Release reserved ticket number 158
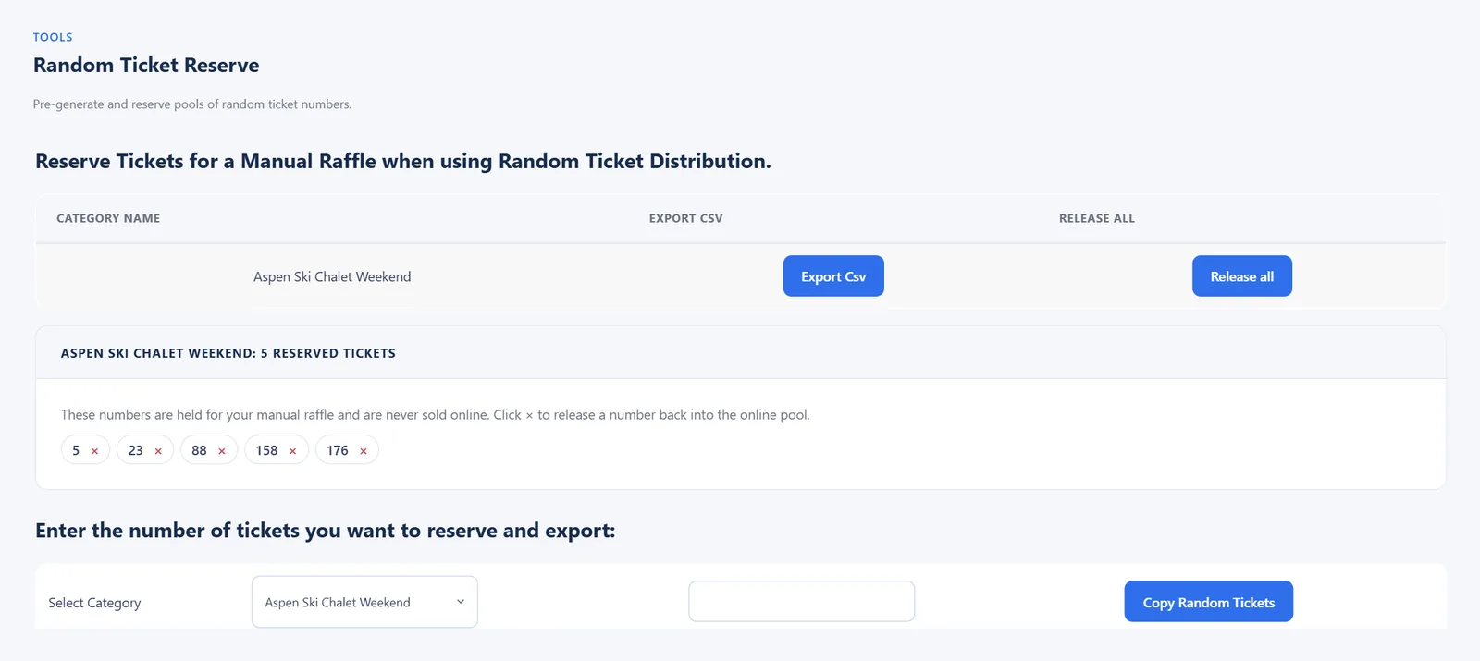The width and height of the screenshot is (1480, 661). click(x=292, y=451)
